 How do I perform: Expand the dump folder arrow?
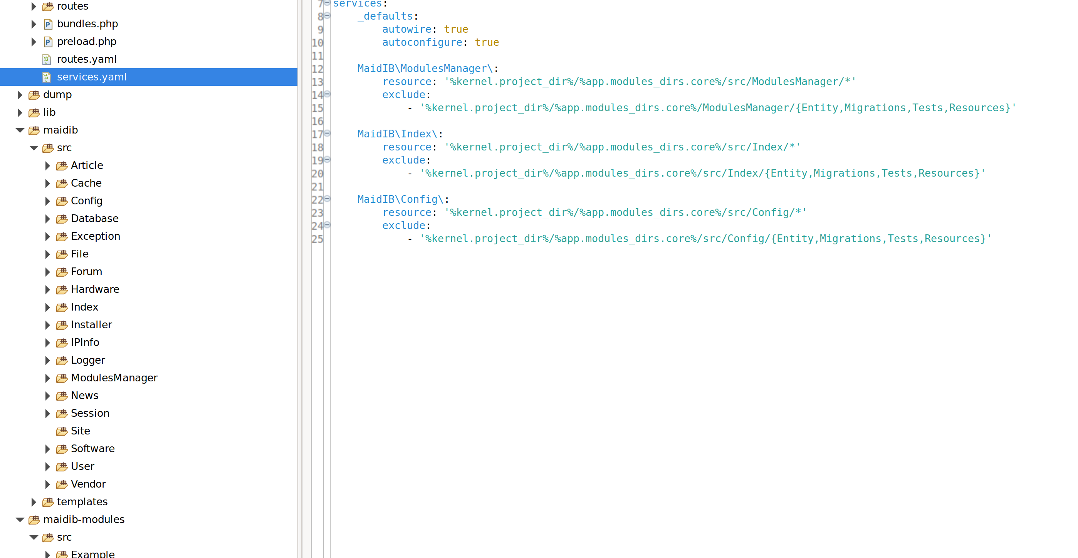pos(20,94)
